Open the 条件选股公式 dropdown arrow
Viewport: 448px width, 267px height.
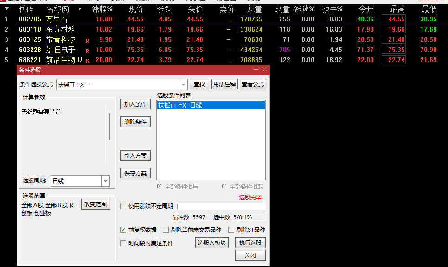coord(183,85)
